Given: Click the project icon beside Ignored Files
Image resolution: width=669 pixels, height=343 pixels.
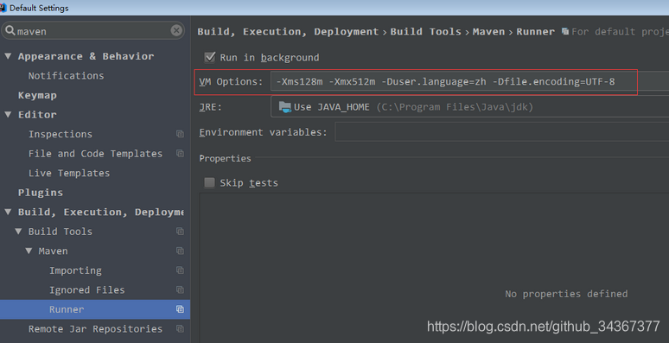Looking at the screenshot, I should pos(180,289).
